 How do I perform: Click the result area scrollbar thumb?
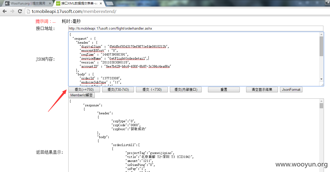click(321, 106)
